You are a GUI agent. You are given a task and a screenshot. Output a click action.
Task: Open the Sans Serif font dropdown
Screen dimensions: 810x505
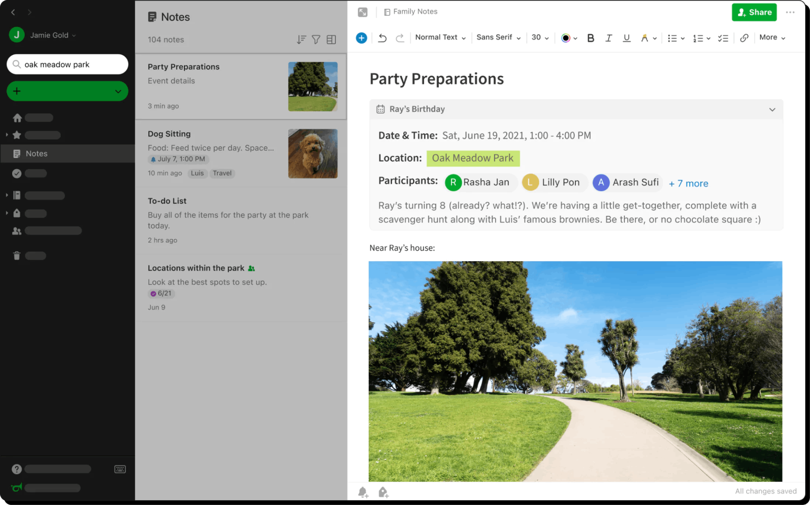click(x=498, y=37)
